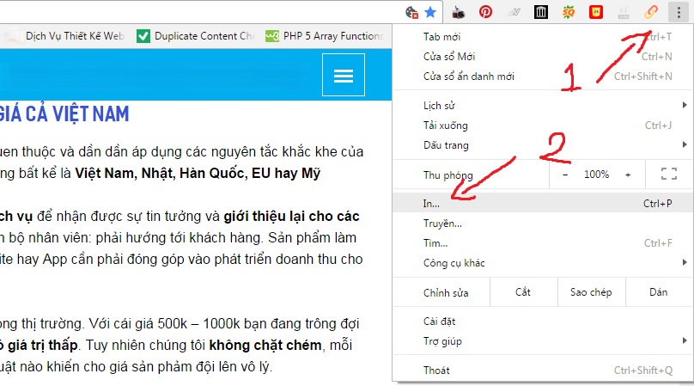Screen dimensions: 694x386
Task: Open the Wayback Machine pillar extension icon
Action: 541,12
